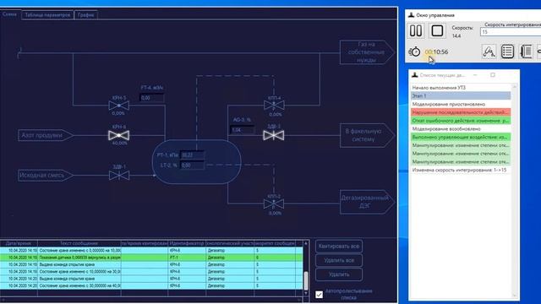Switch to the График tab
This screenshot has width=541, height=304.
(x=86, y=15)
